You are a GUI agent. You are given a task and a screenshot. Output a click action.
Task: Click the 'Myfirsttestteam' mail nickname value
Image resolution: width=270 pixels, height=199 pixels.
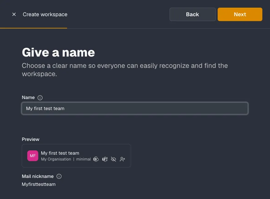point(39,184)
